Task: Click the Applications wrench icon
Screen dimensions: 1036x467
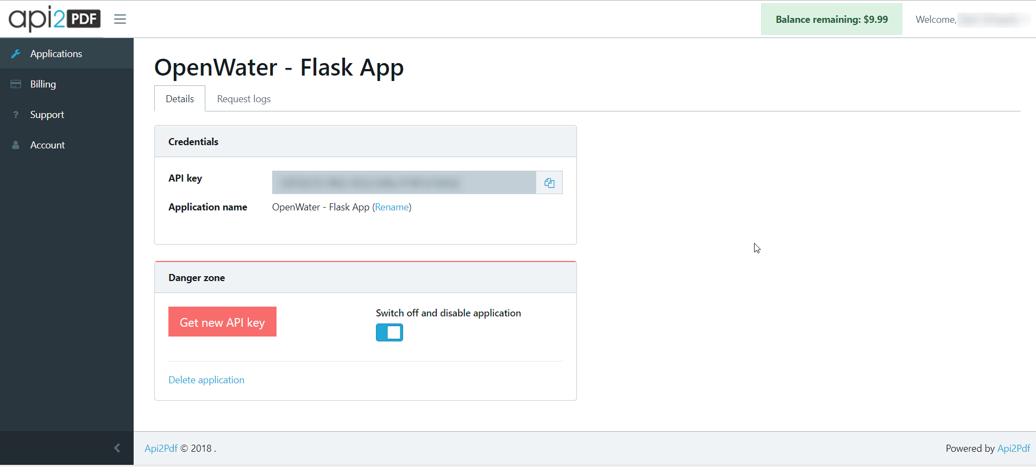Action: 16,54
